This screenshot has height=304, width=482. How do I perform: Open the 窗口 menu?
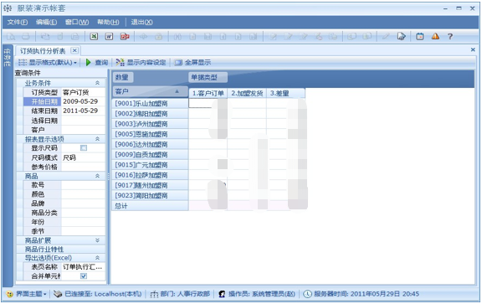(77, 22)
